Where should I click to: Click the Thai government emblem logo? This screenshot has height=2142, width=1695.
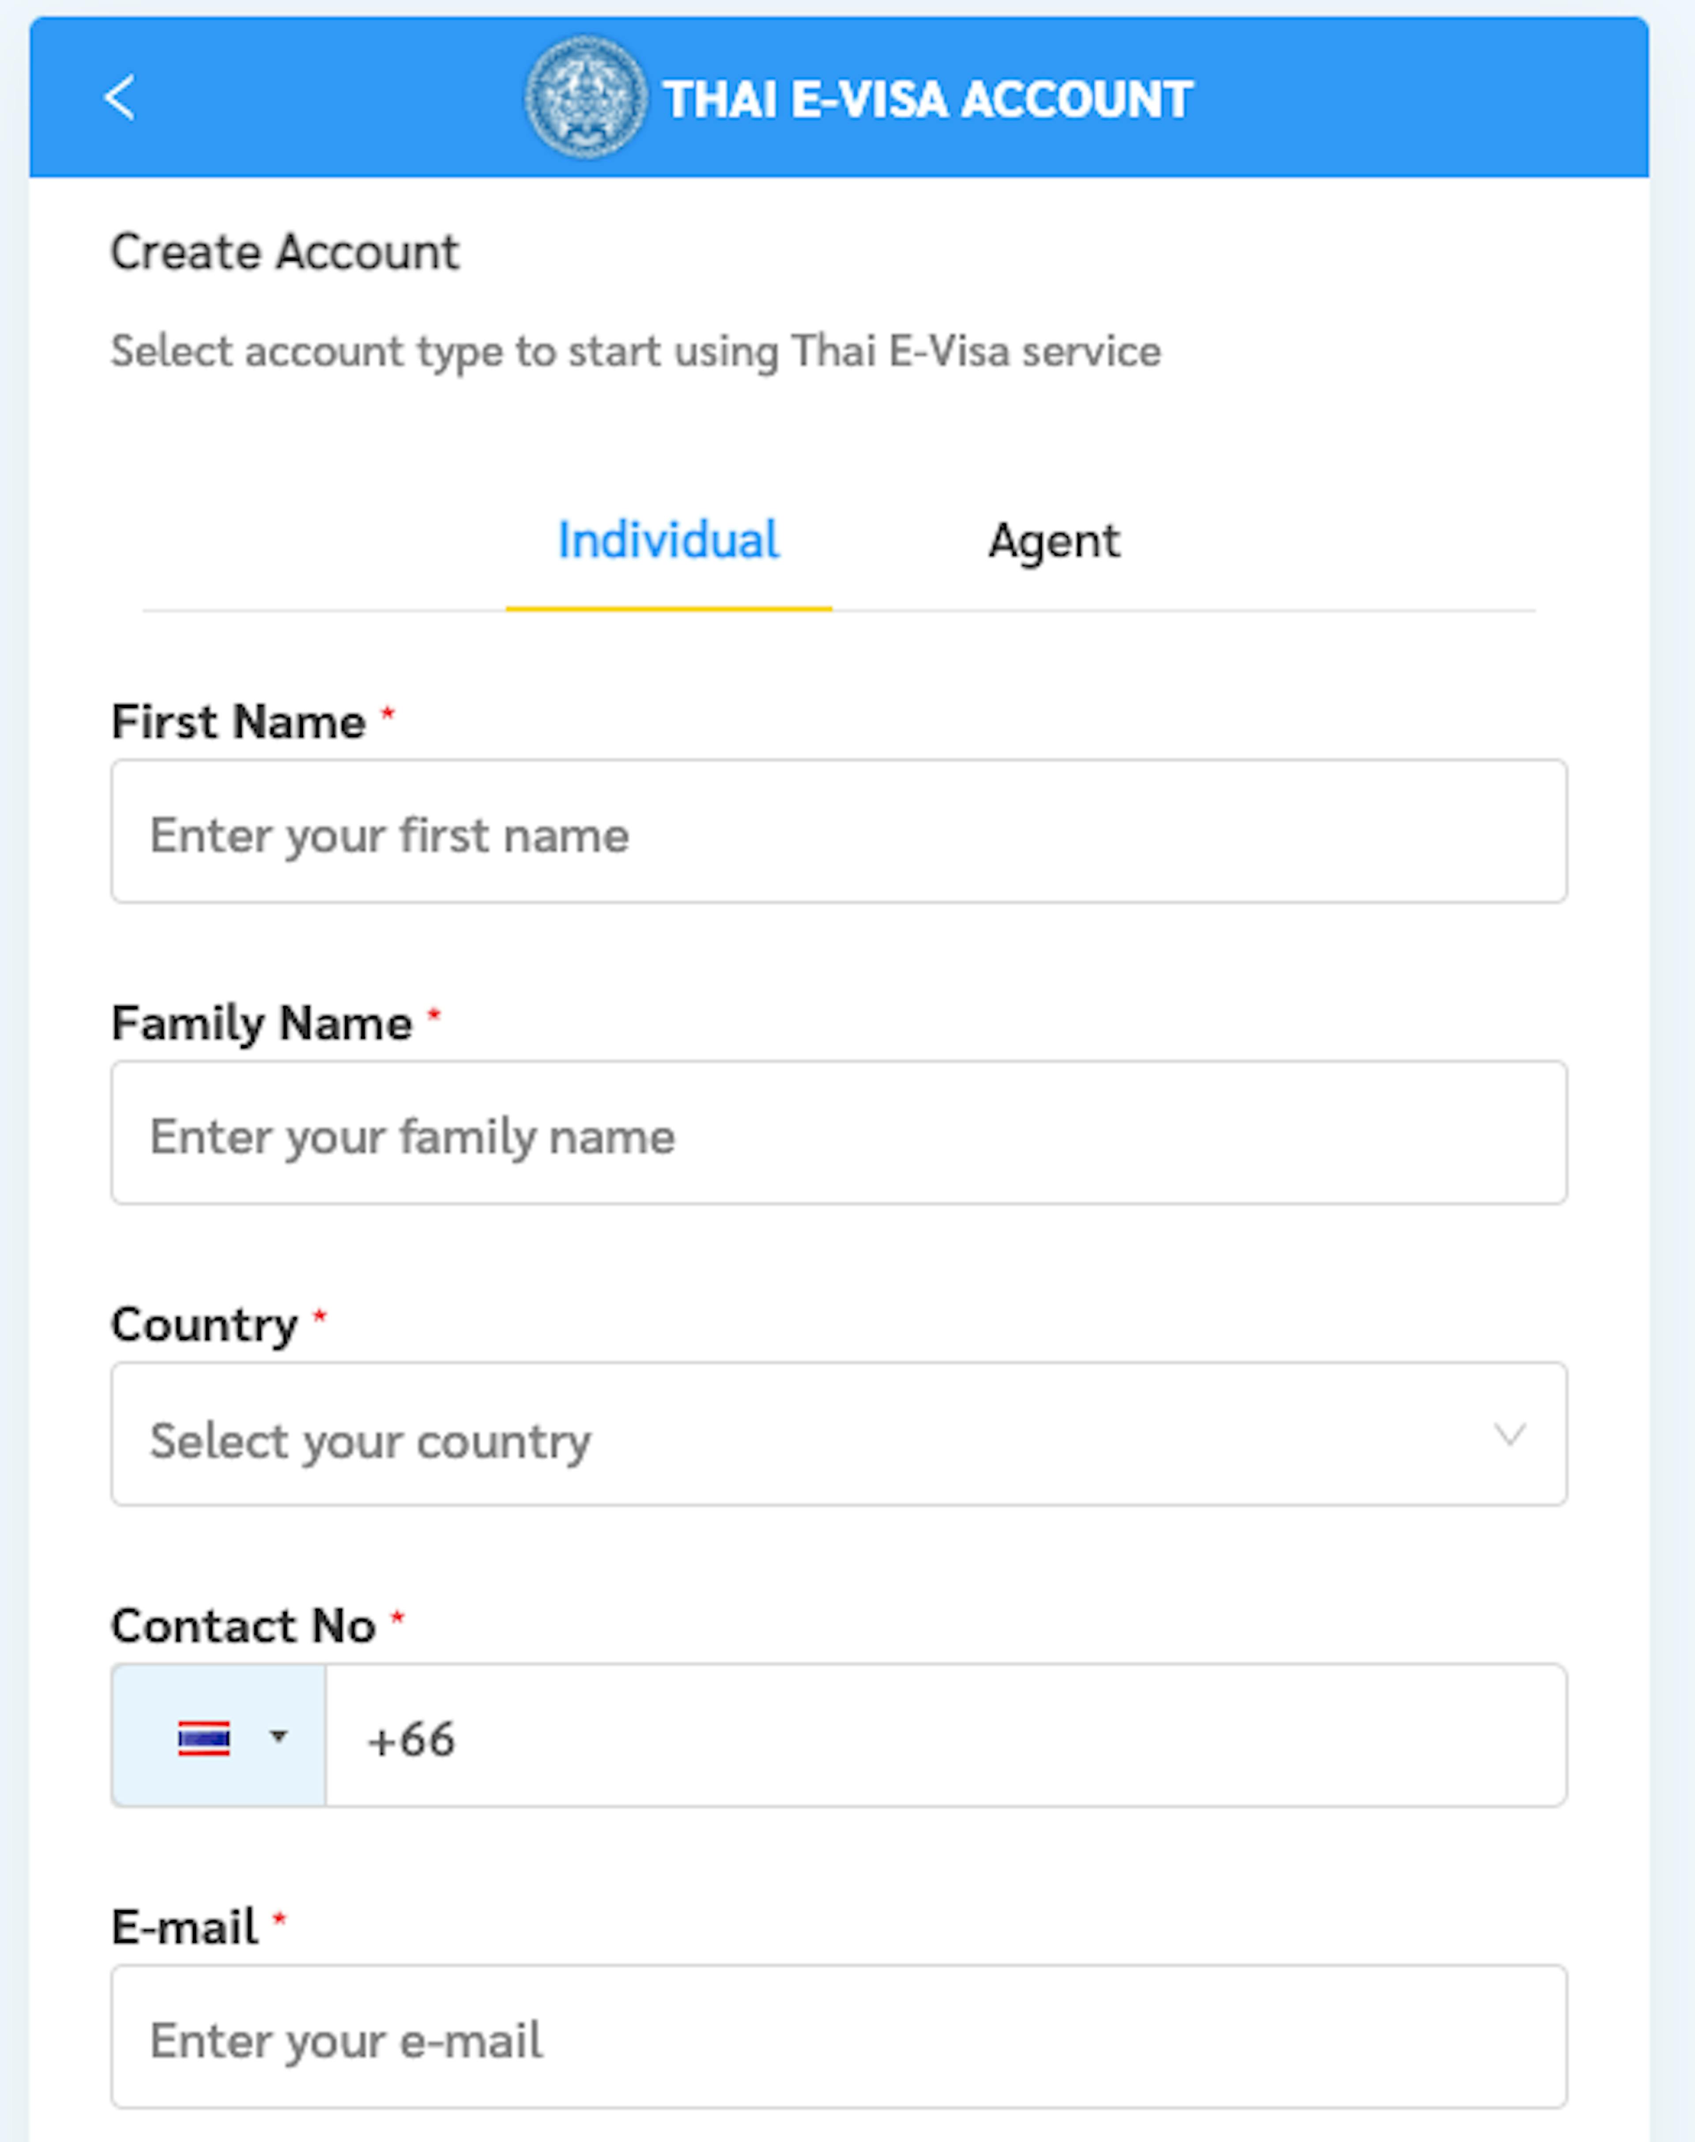[x=585, y=97]
